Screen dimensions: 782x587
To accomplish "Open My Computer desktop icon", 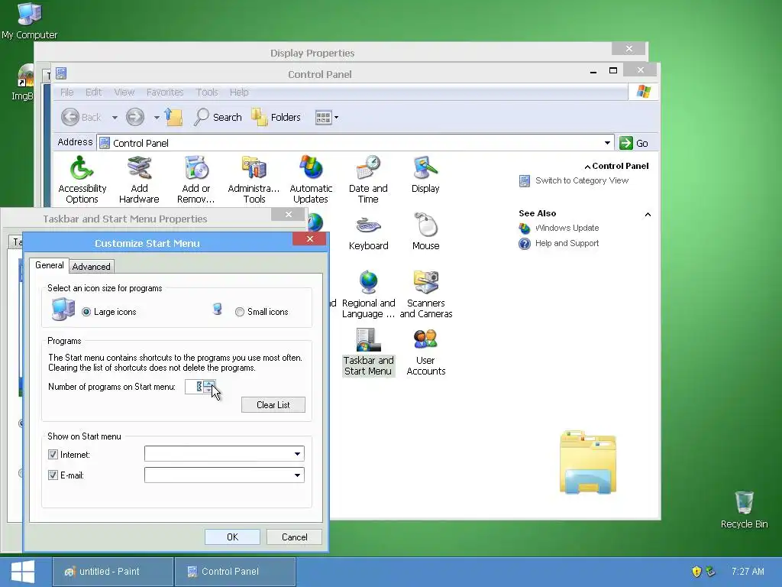I will click(x=30, y=21).
